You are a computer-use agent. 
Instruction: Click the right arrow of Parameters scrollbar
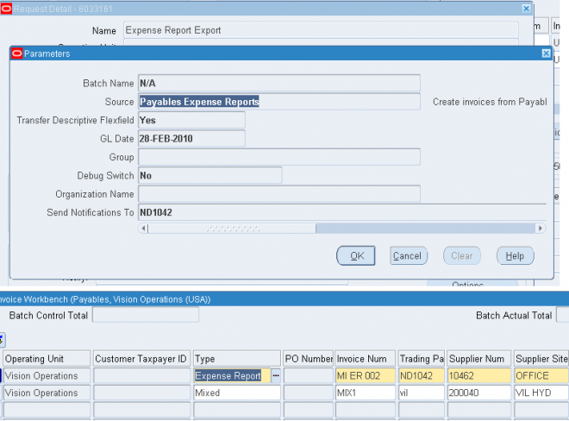point(541,228)
